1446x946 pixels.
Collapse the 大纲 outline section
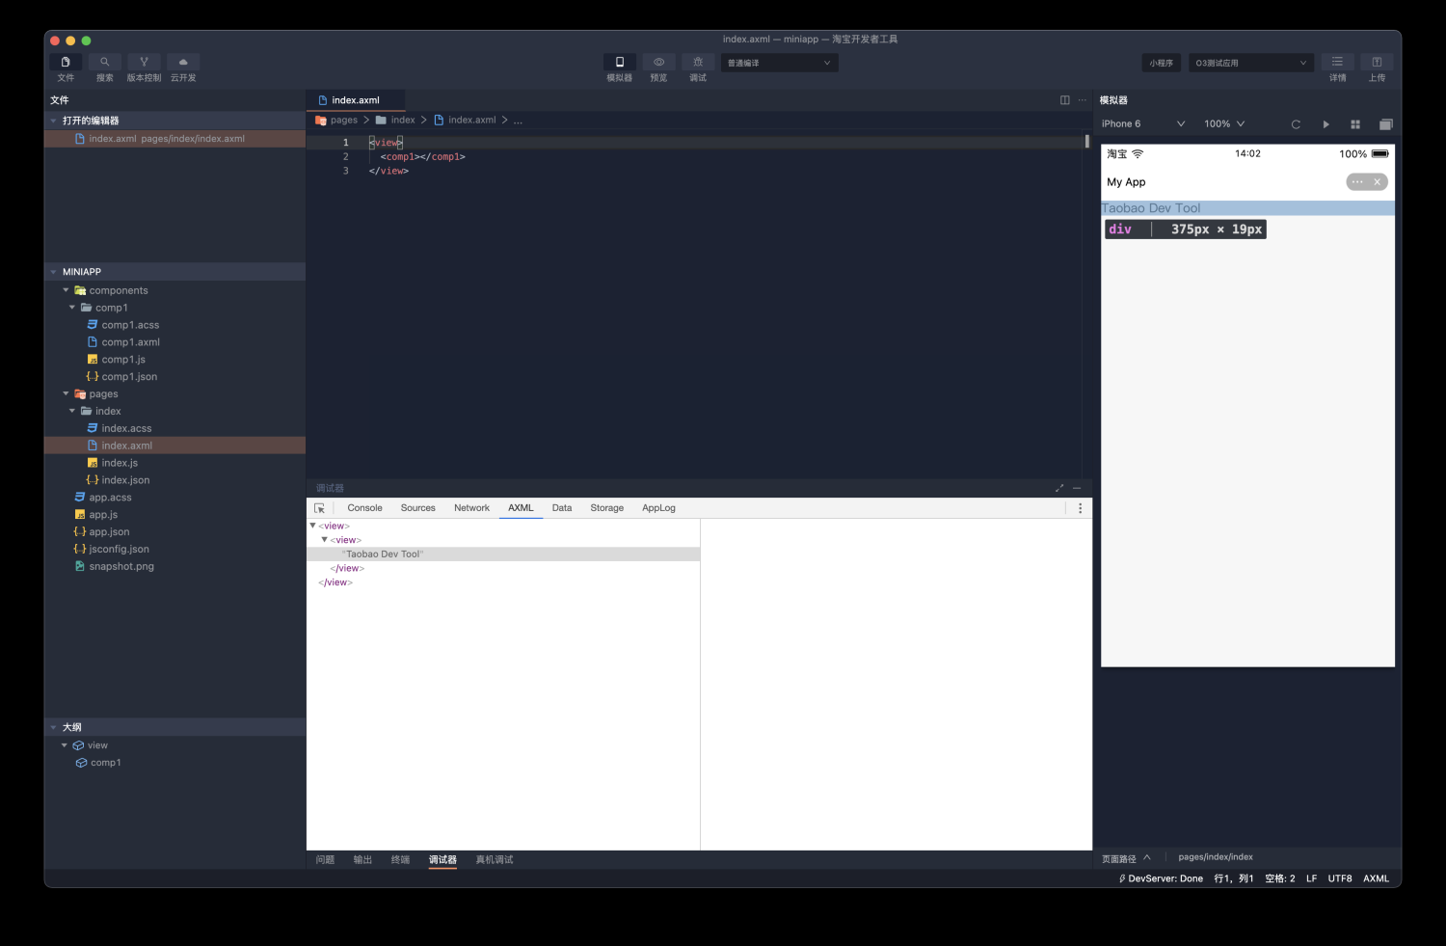pos(53,727)
